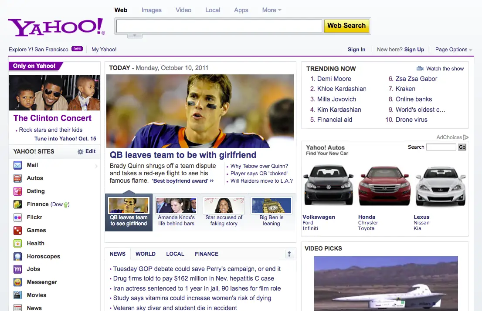Open the Demi Moore trending link
Image resolution: width=482 pixels, height=311 pixels.
334,79
